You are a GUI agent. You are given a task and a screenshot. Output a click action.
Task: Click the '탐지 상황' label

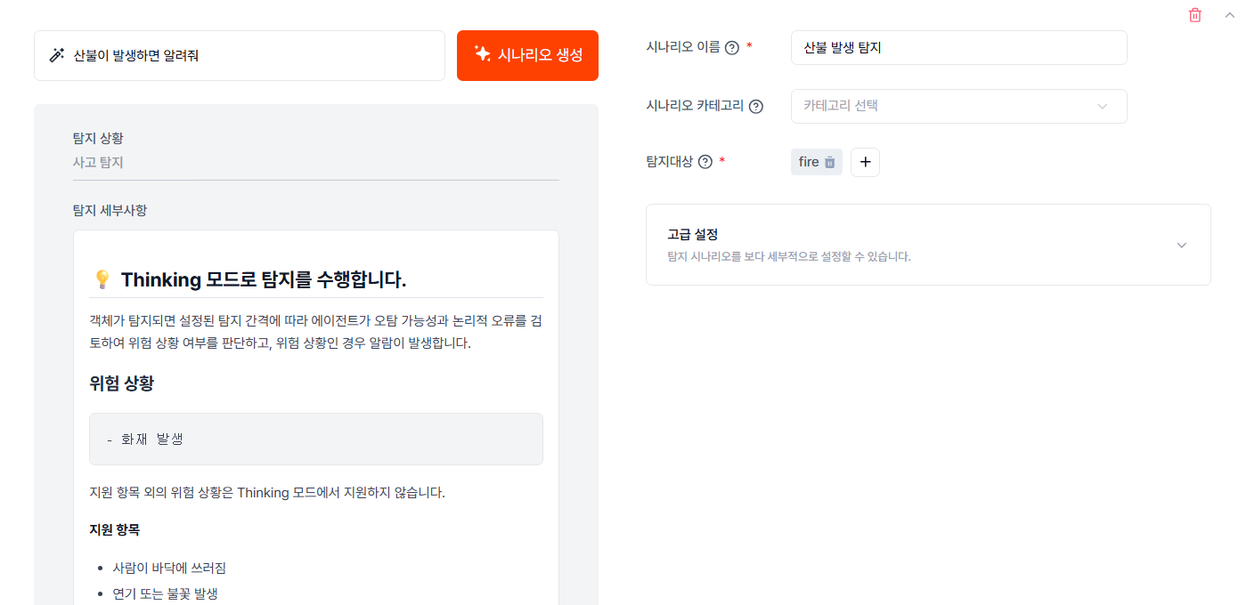98,138
